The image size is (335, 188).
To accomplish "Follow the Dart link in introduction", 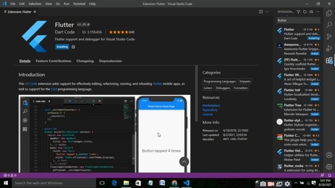I will tap(54, 89).
